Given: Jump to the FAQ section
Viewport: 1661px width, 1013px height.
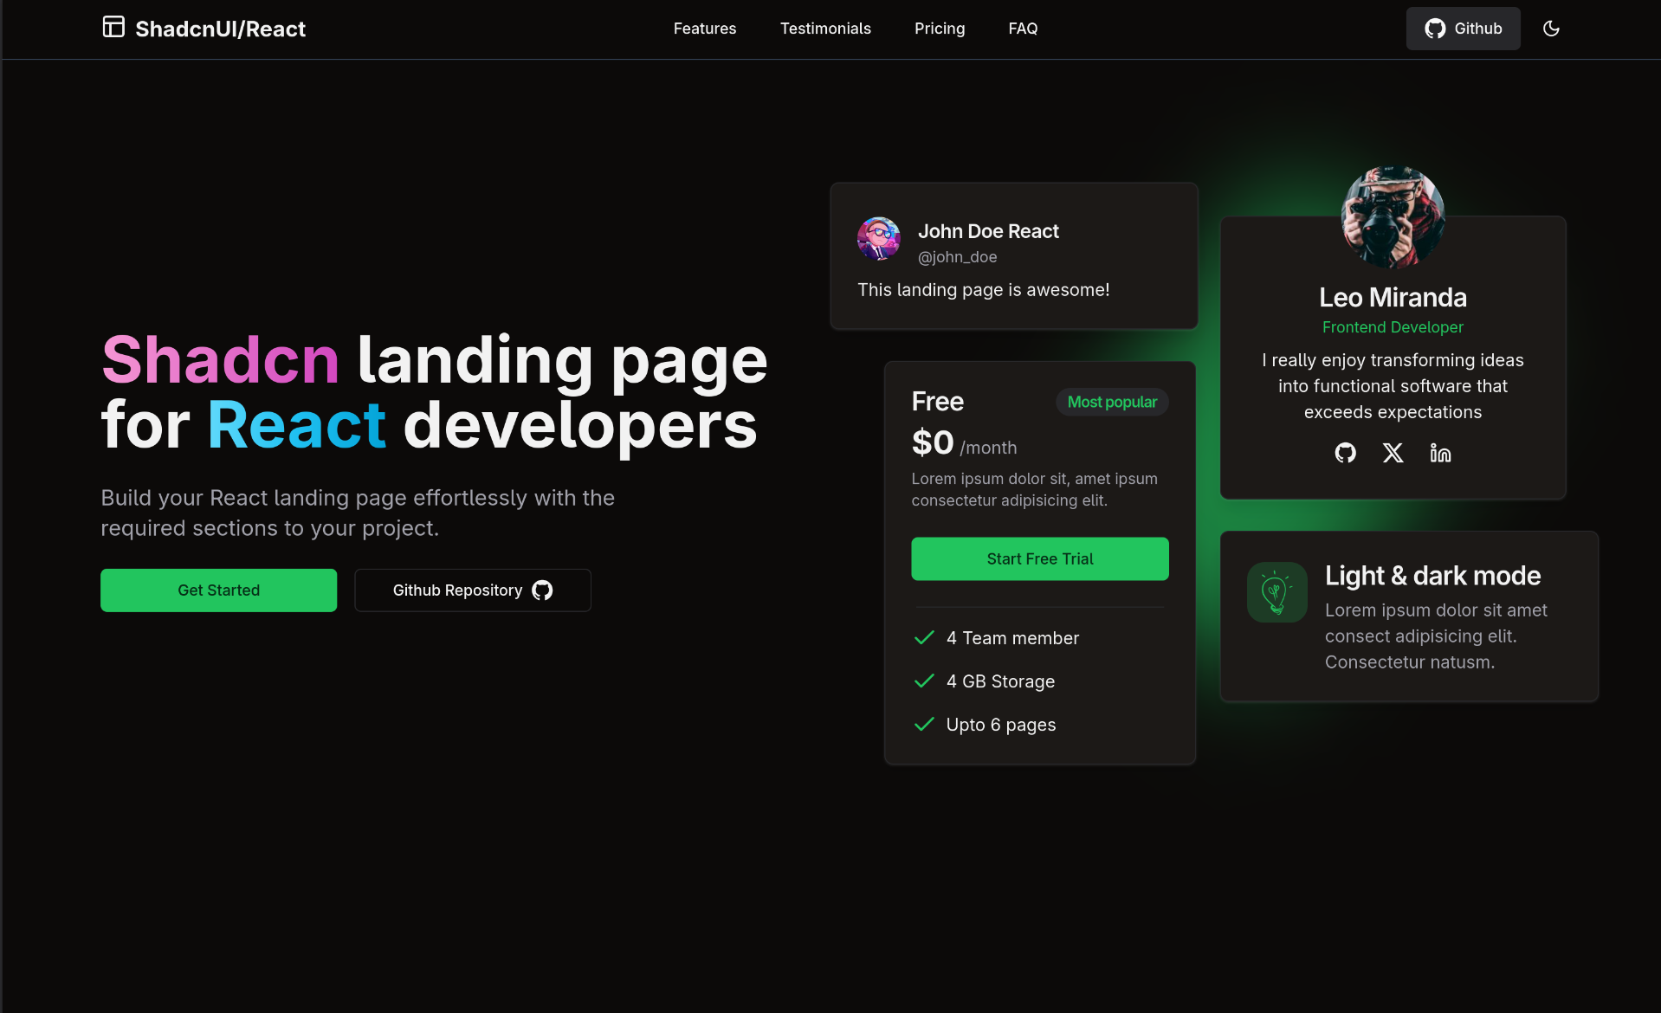Looking at the screenshot, I should (x=1023, y=29).
